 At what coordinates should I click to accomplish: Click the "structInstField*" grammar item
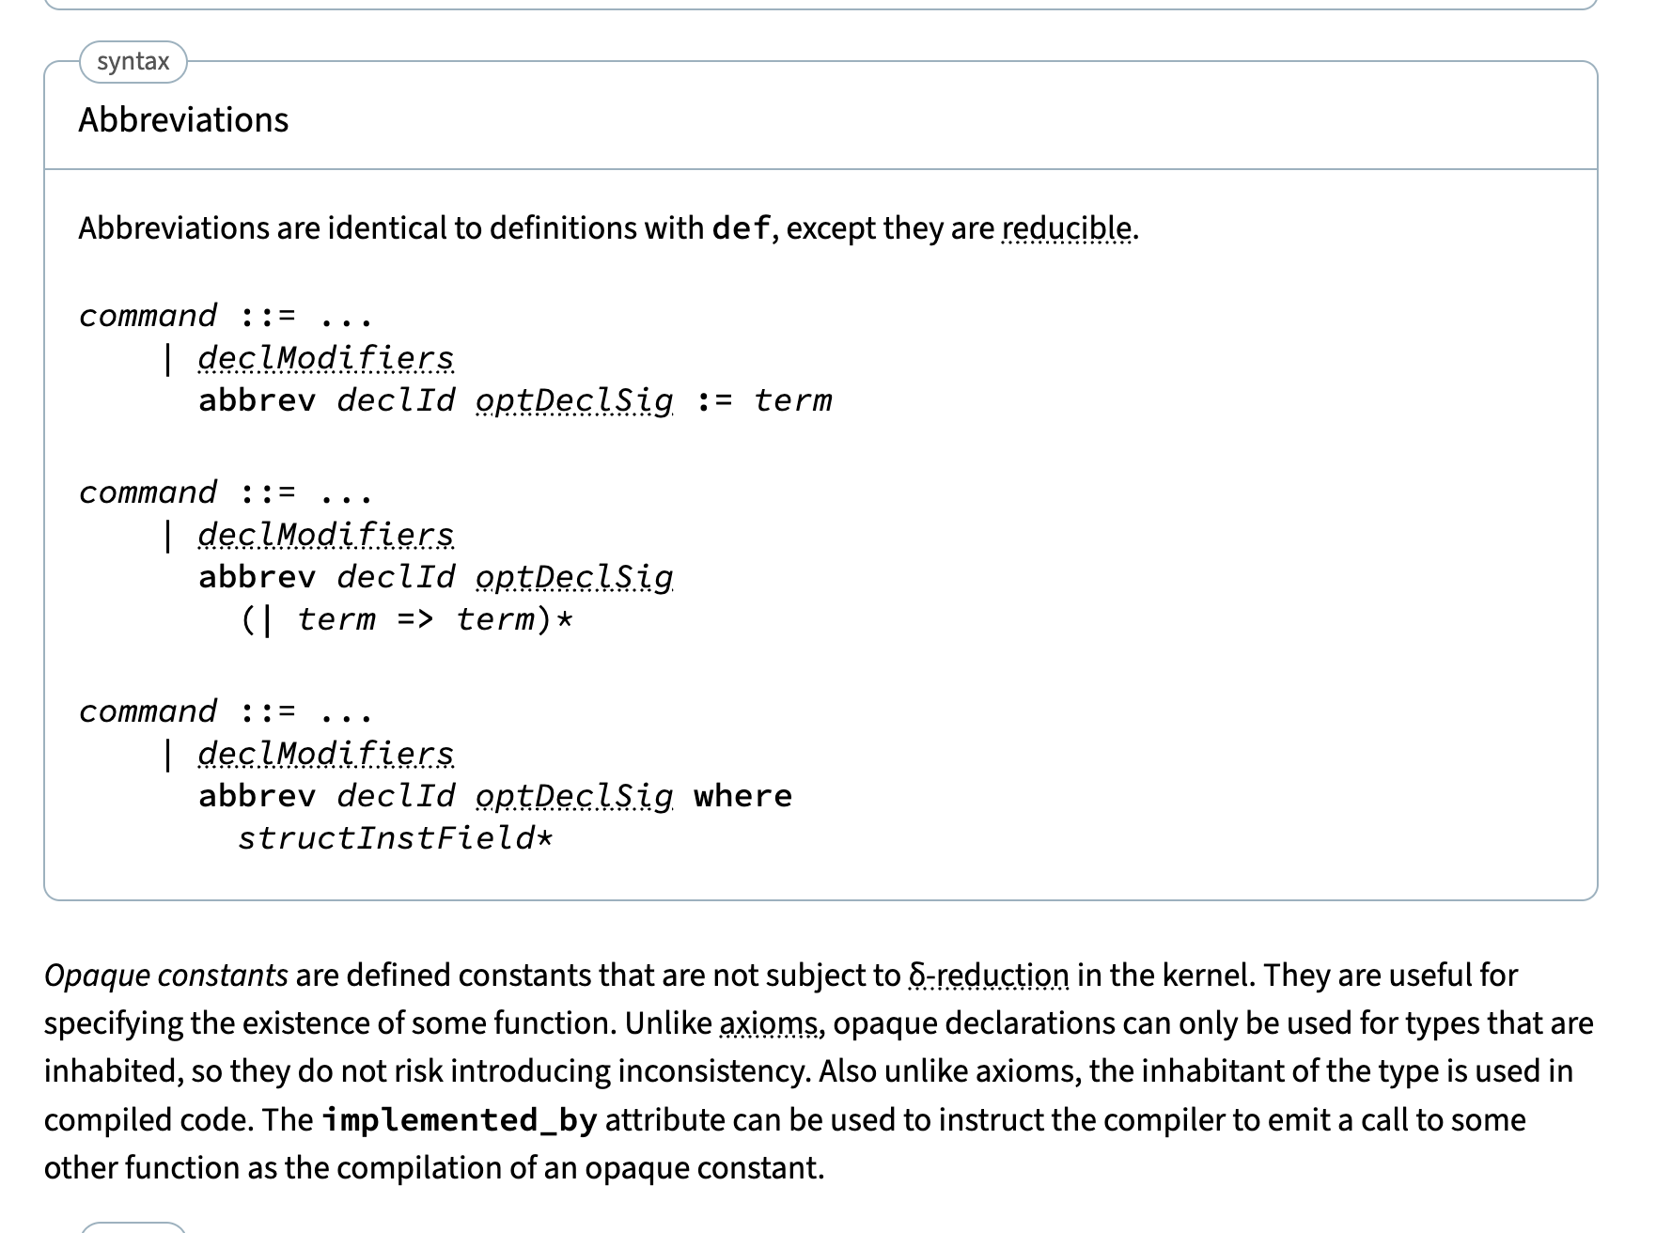click(395, 838)
